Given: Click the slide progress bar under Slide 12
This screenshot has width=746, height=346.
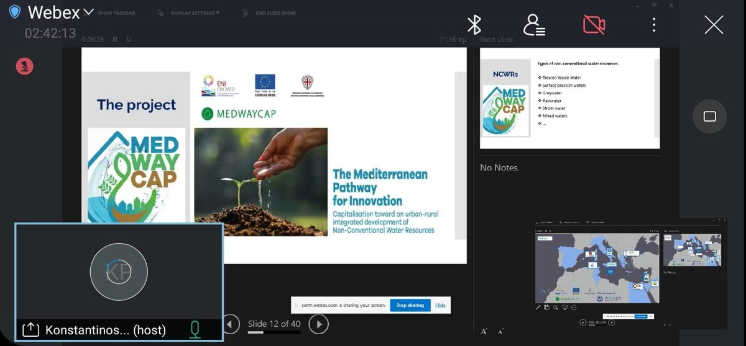Looking at the screenshot, I should click(x=274, y=333).
